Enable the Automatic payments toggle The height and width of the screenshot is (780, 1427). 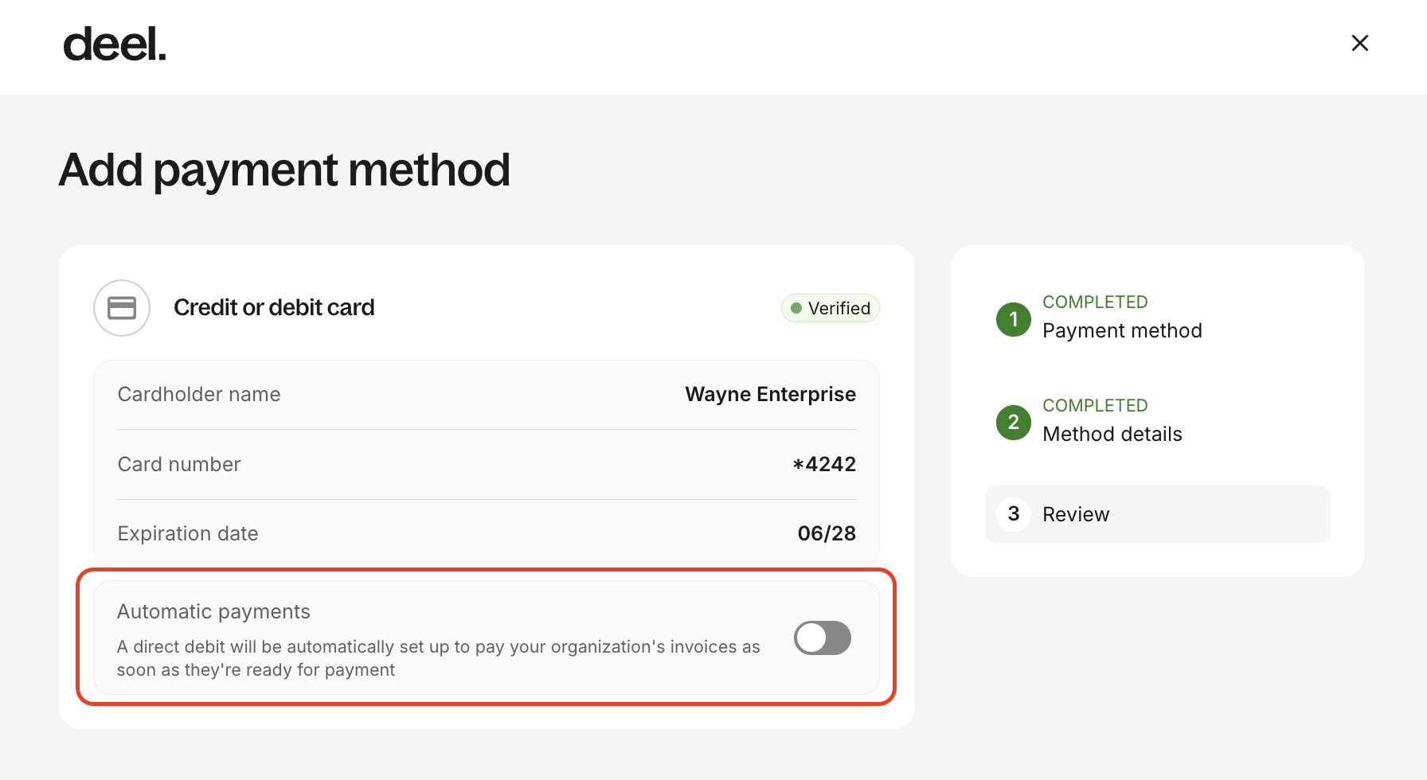pyautogui.click(x=822, y=638)
